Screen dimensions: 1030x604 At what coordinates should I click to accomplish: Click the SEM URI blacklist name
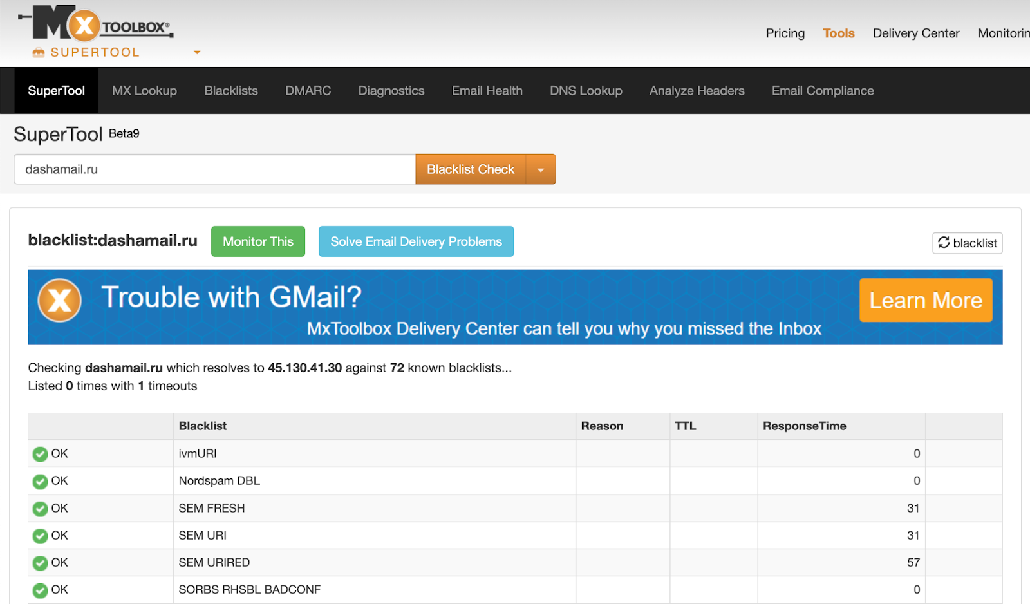click(203, 535)
